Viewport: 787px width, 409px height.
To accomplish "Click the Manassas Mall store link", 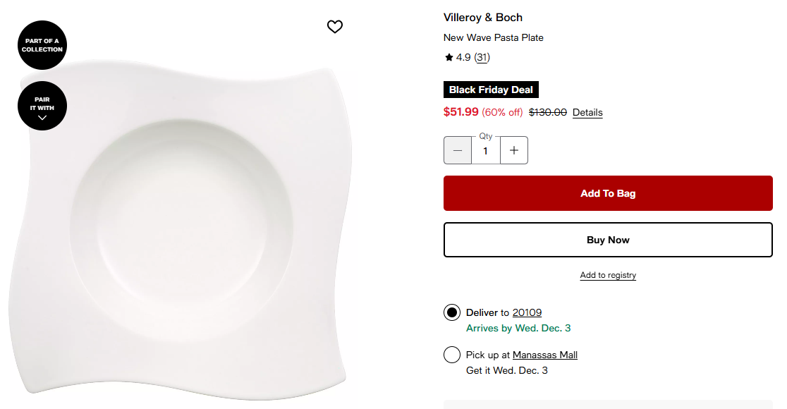I will (x=544, y=355).
